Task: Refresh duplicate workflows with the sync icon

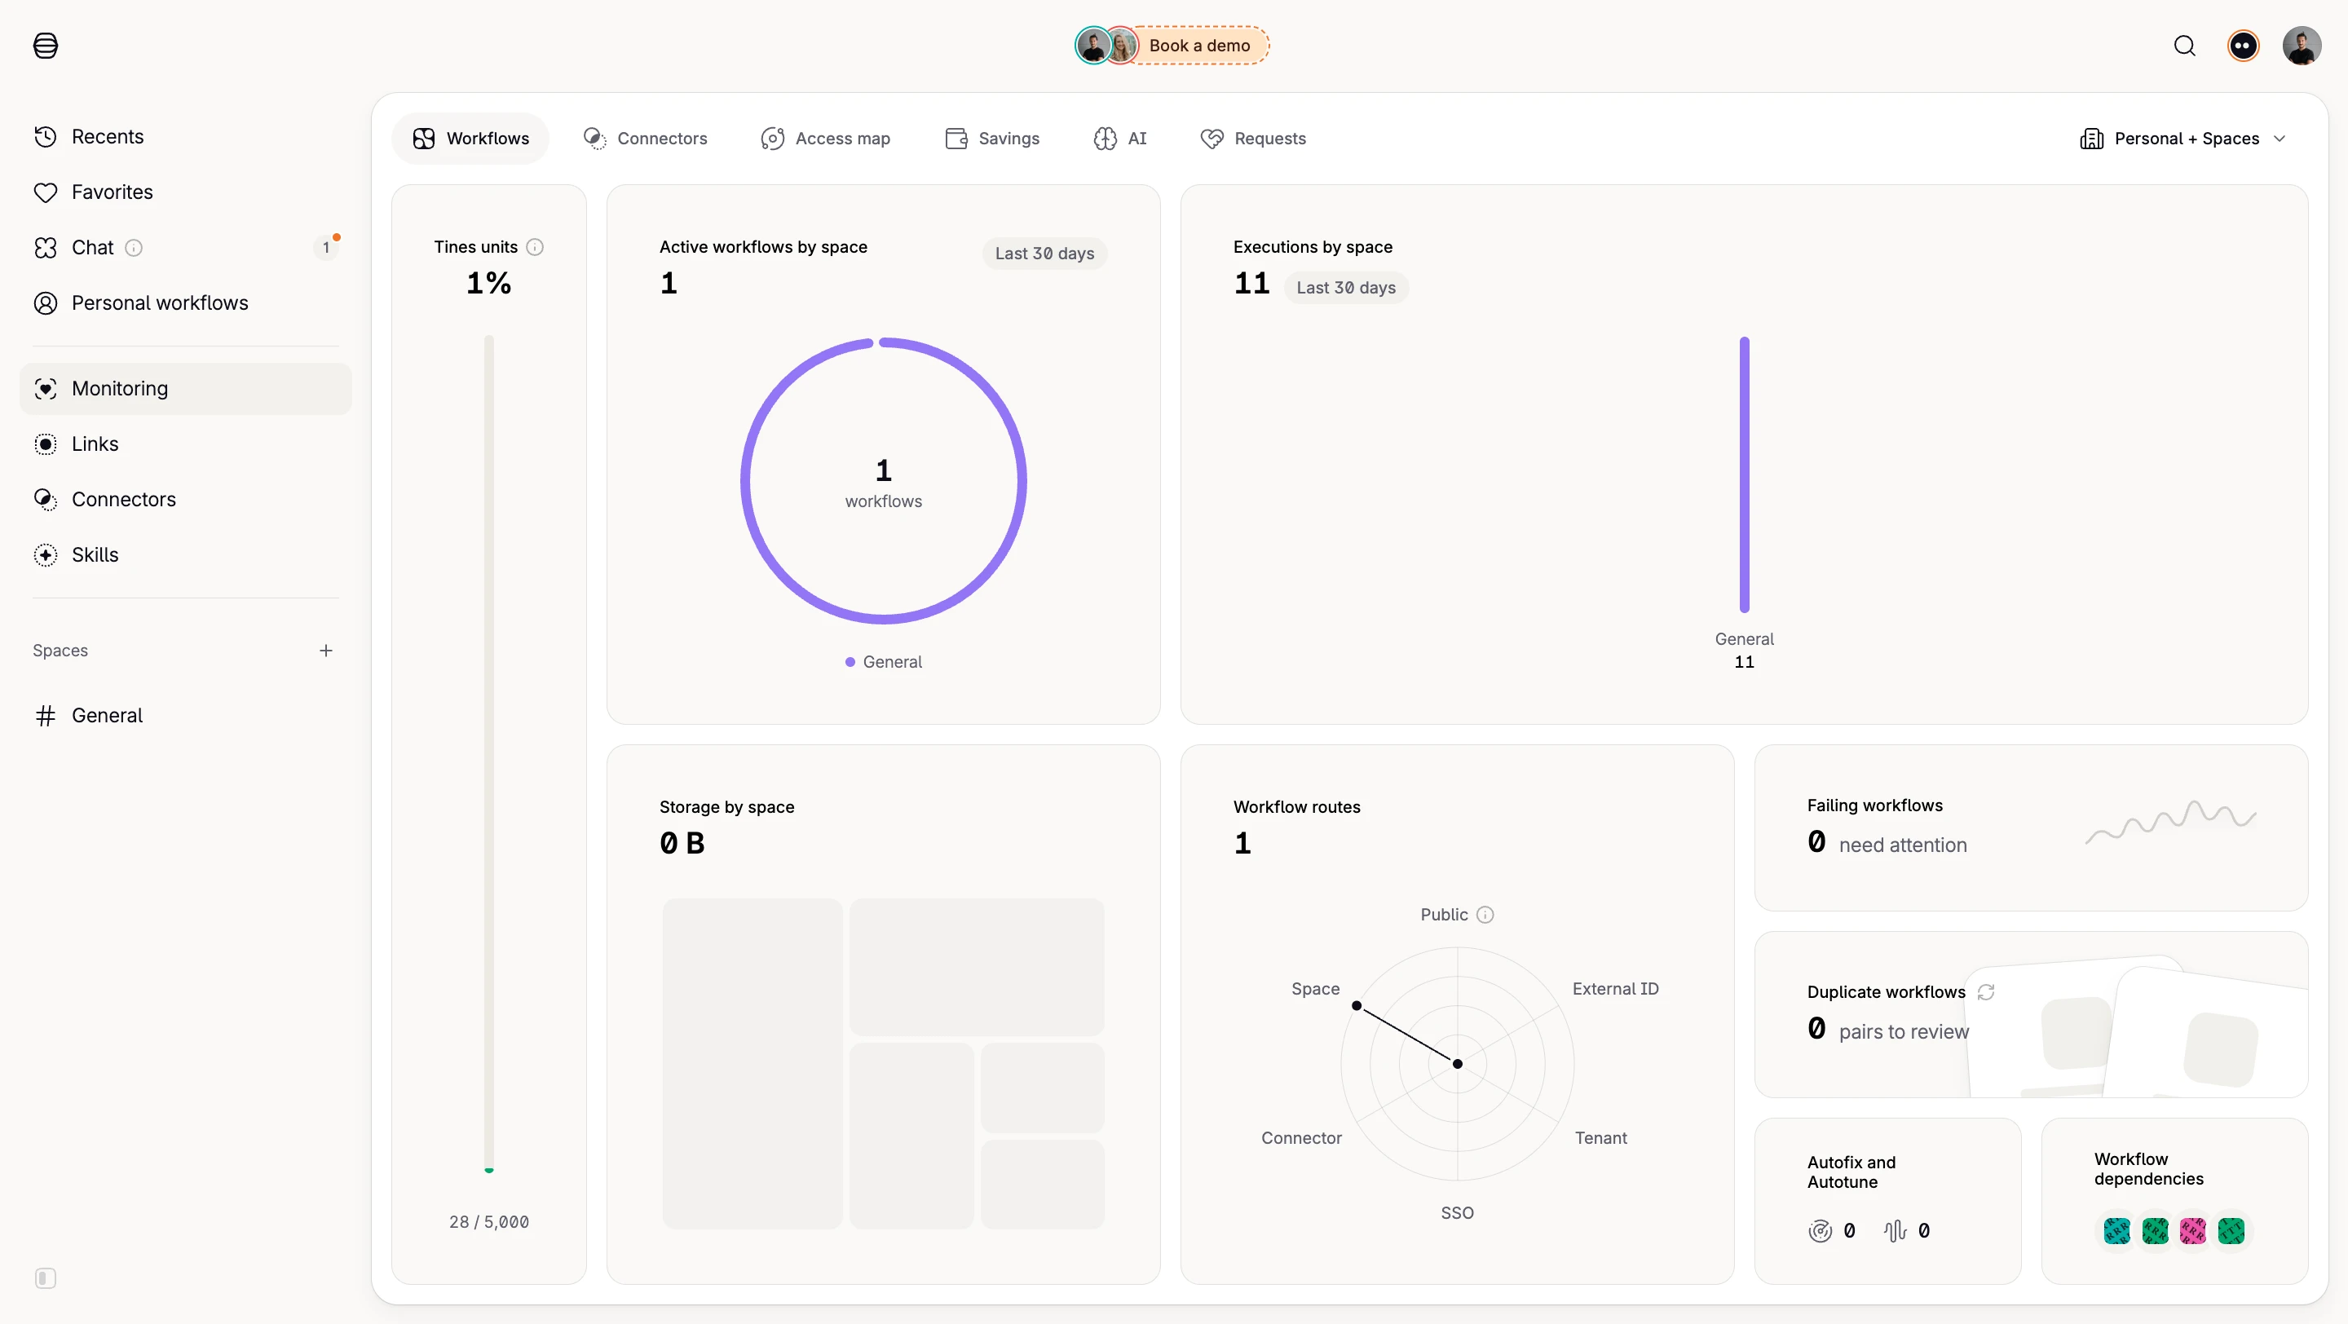Action: pos(1986,992)
